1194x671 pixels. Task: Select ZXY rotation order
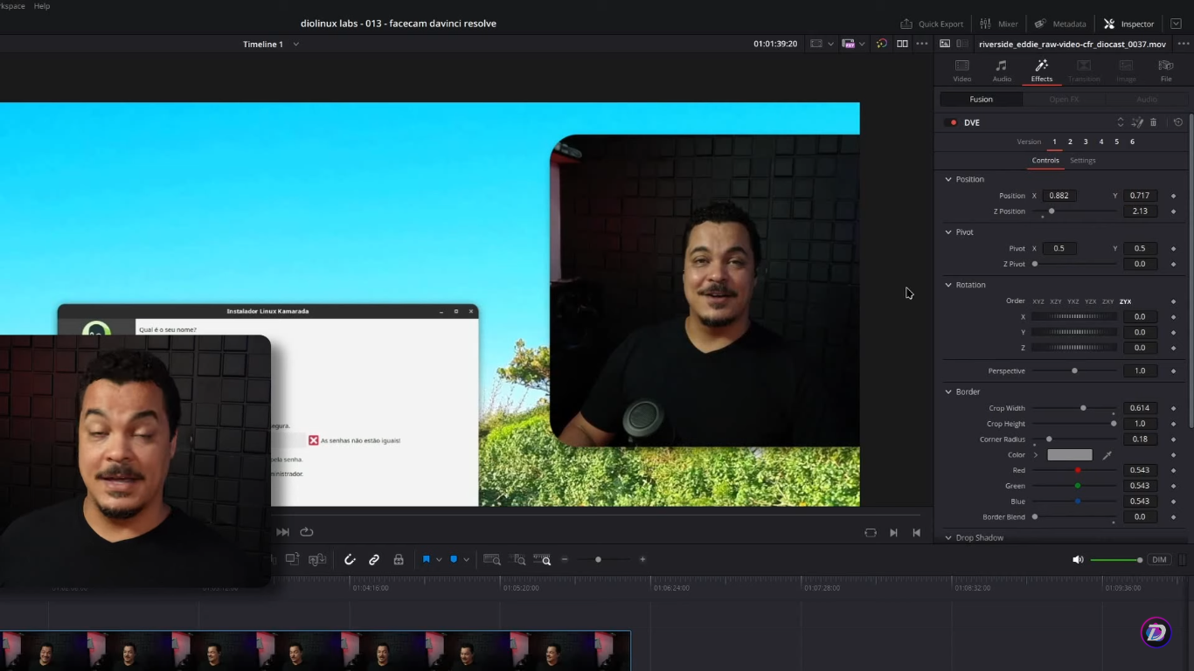(x=1107, y=301)
